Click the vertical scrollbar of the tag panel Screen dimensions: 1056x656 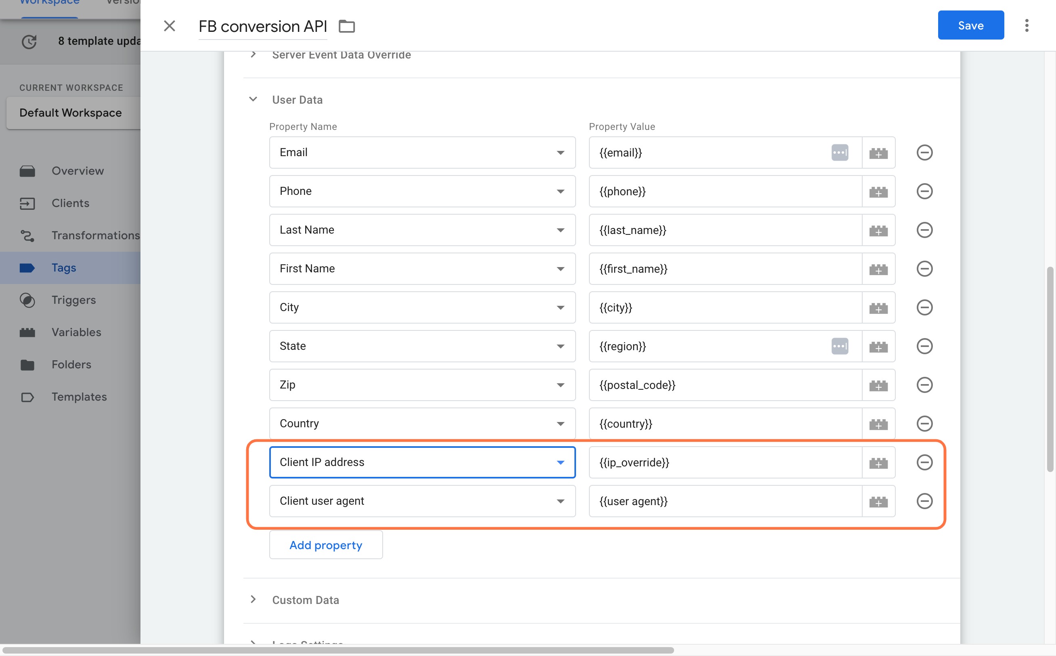1050,369
